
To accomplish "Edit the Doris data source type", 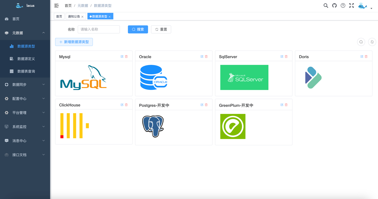I will pyautogui.click(x=362, y=56).
